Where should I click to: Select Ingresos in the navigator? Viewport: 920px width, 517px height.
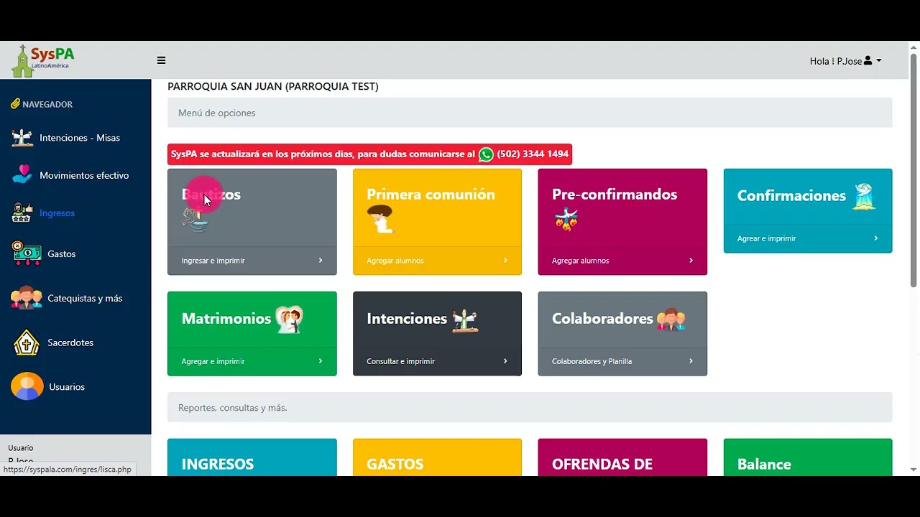click(57, 213)
